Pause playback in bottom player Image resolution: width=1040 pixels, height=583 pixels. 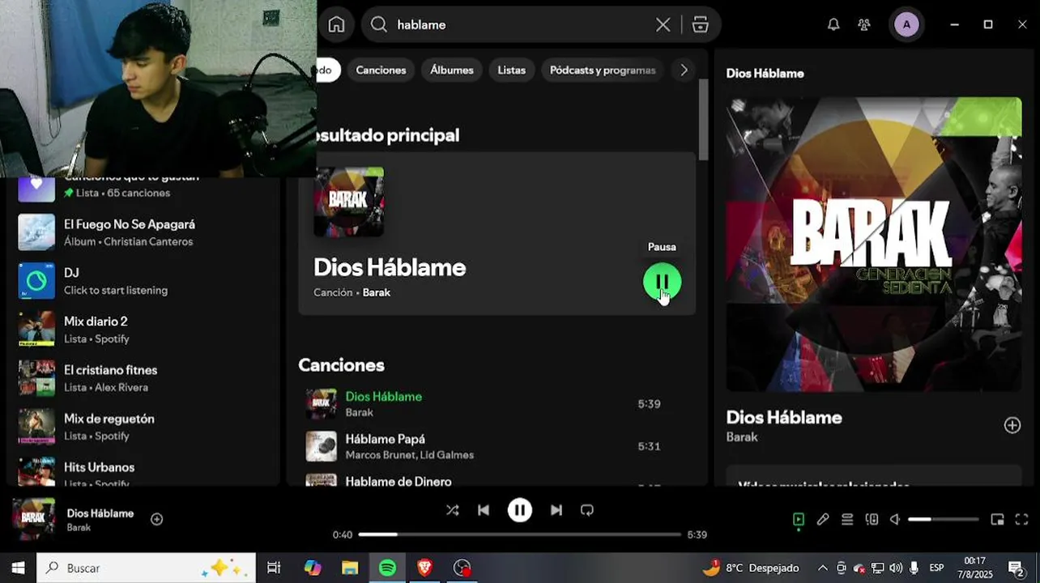(520, 510)
